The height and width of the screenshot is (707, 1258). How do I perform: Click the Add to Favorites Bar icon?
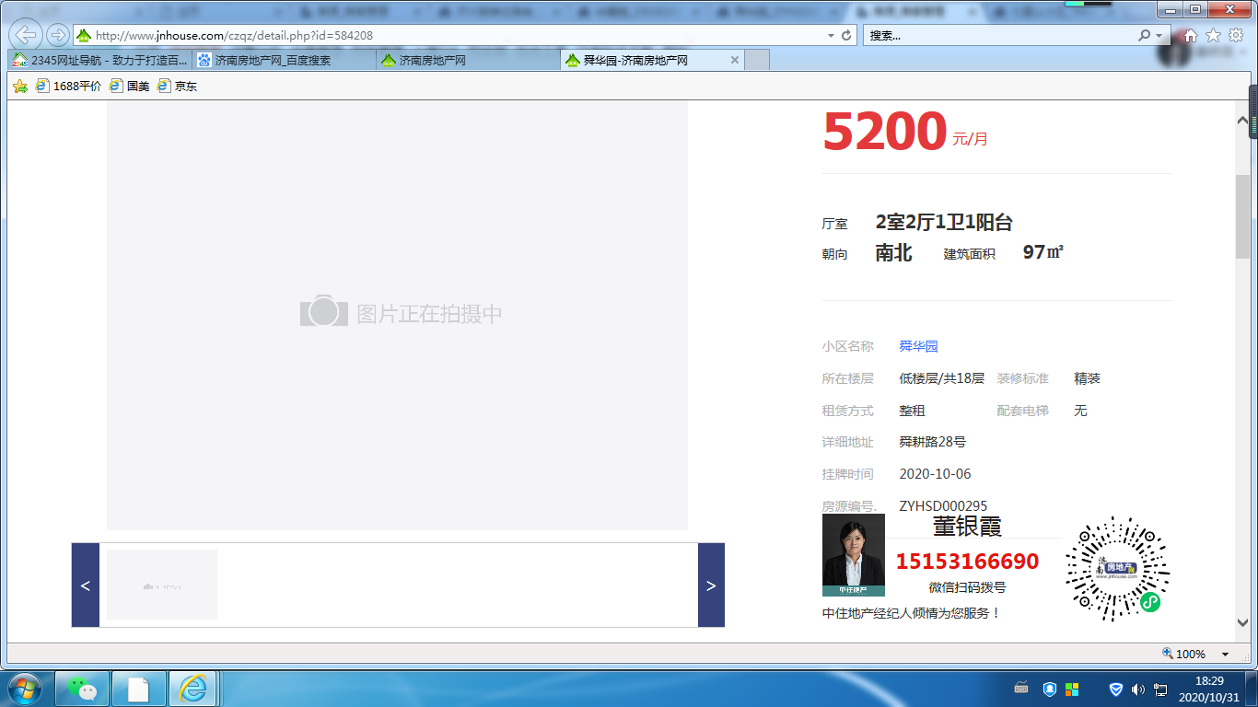(20, 86)
